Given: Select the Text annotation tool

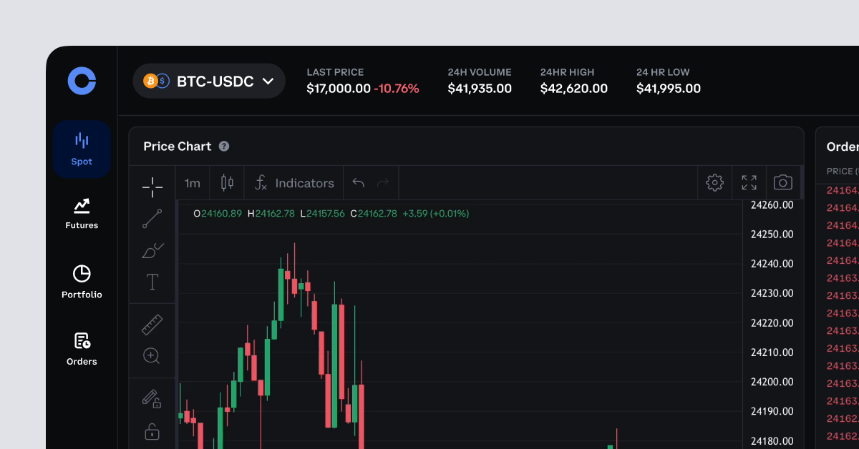Looking at the screenshot, I should (152, 282).
